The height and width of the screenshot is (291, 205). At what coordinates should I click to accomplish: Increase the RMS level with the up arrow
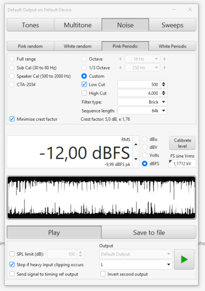136,145
